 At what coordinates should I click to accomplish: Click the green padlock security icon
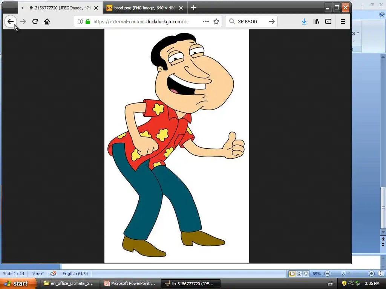[87, 21]
